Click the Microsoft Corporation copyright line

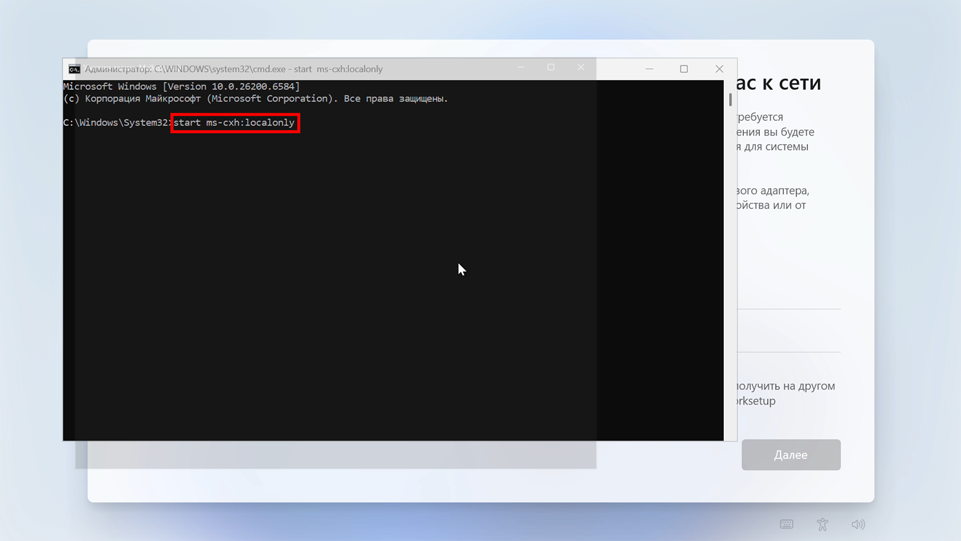[255, 99]
